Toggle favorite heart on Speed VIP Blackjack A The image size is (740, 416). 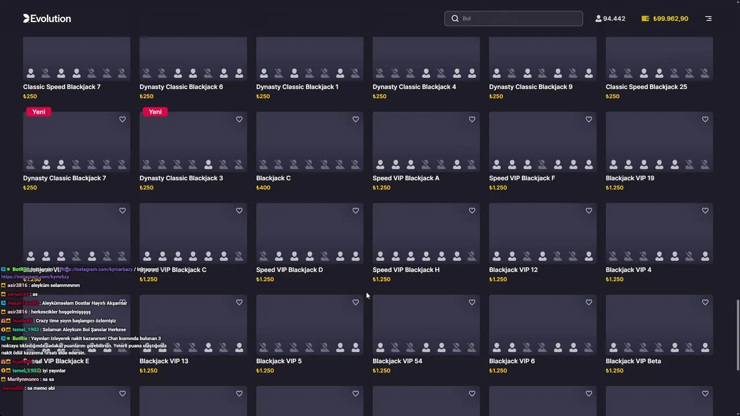pyautogui.click(x=472, y=120)
